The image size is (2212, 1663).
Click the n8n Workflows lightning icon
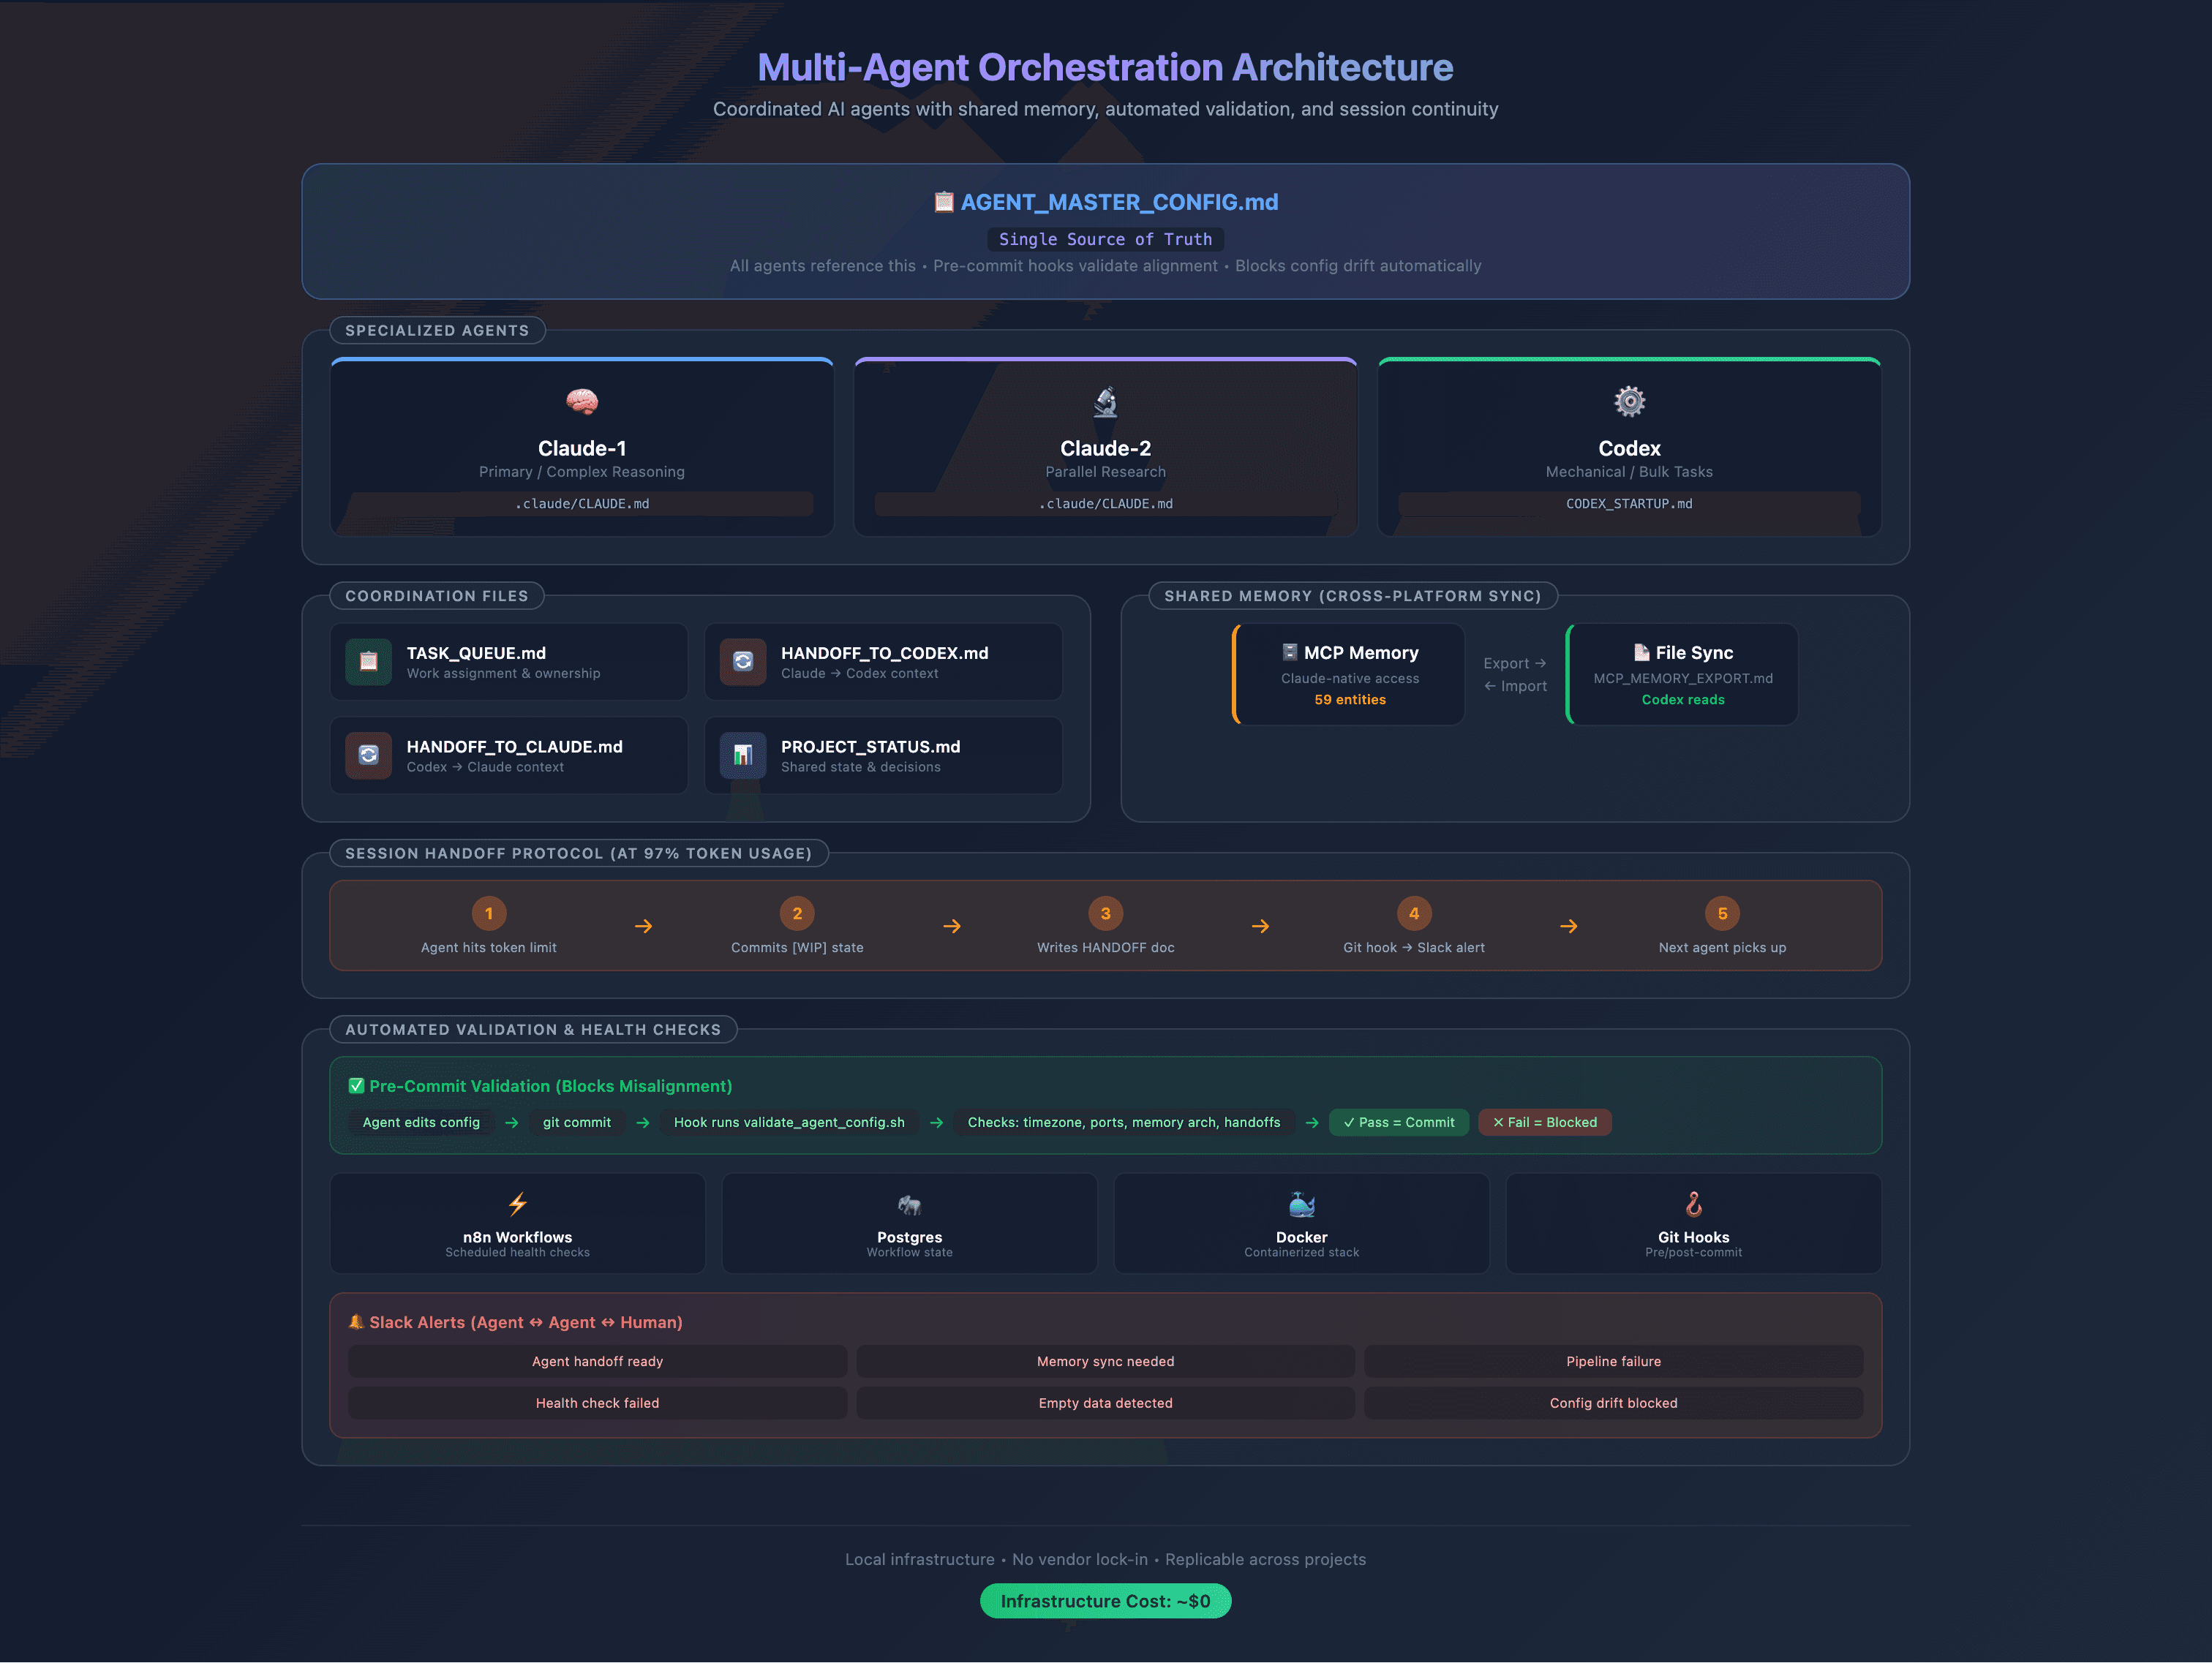(x=517, y=1204)
